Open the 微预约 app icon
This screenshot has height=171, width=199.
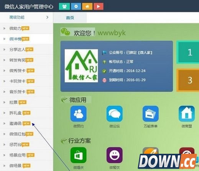(x=79, y=114)
